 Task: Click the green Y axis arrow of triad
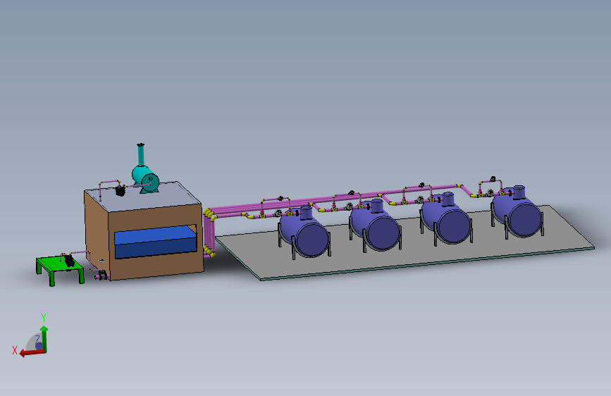(44, 338)
